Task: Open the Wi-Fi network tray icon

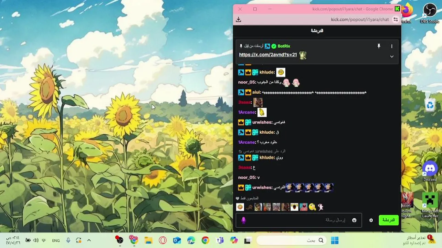Action: [44, 240]
